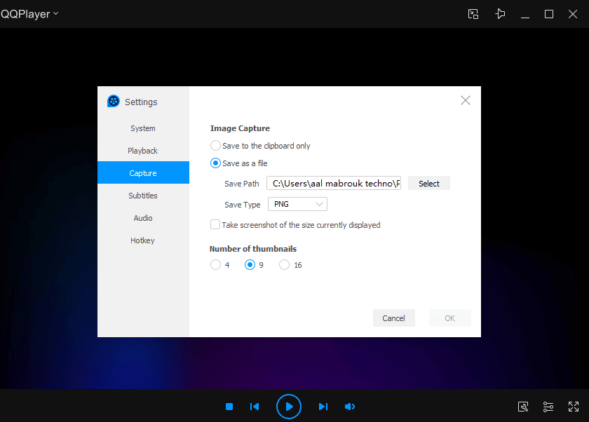The image size is (589, 422).
Task: Expand the Save Type PNG dropdown
Action: pos(297,204)
